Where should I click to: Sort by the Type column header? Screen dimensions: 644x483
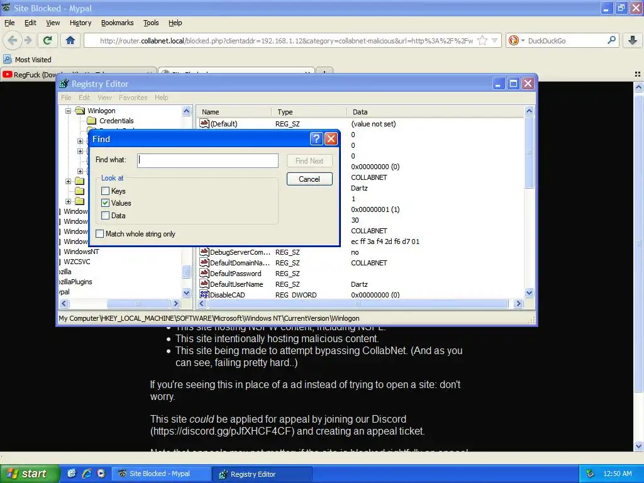[x=309, y=112]
